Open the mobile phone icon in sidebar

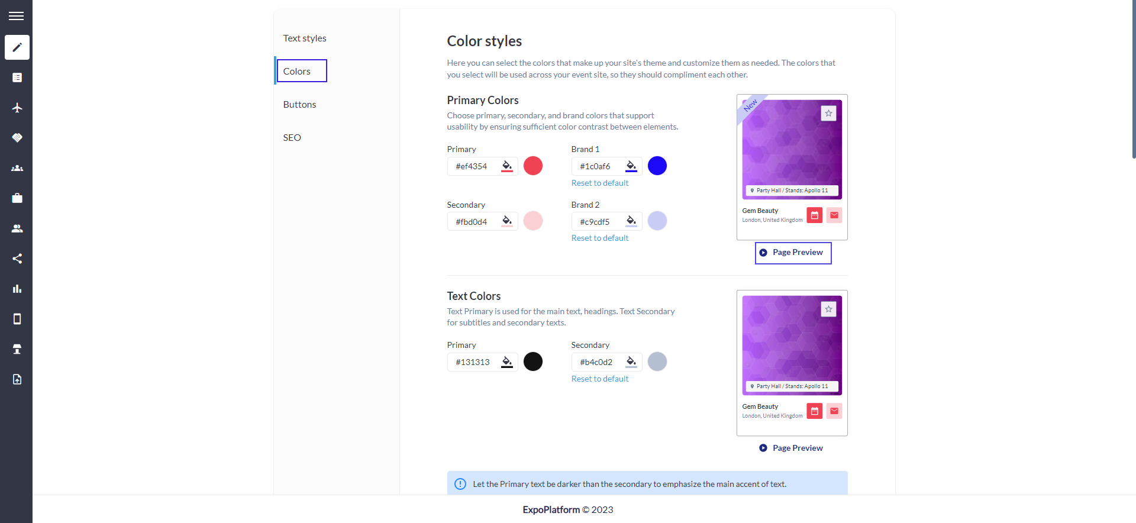[x=17, y=319]
